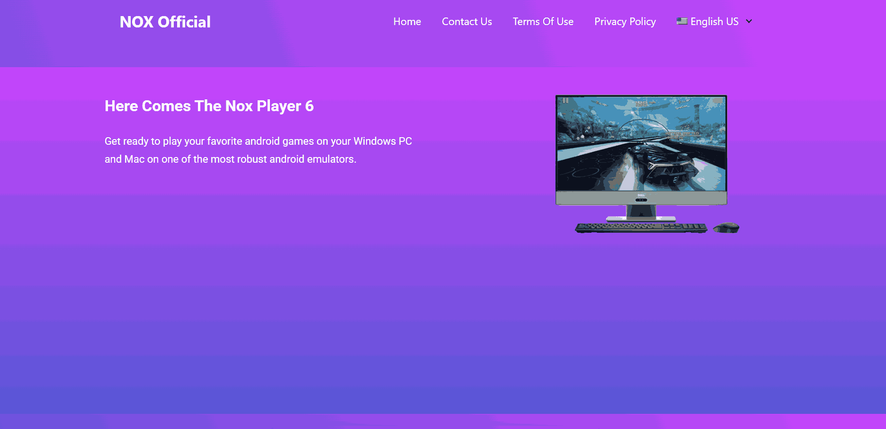The width and height of the screenshot is (886, 429).
Task: Click the heading 'Here Comes The Nox Player 6'
Action: click(209, 106)
